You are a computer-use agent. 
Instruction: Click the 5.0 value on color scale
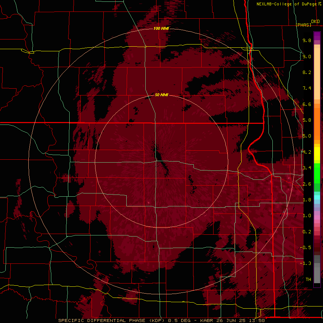coord(307,136)
